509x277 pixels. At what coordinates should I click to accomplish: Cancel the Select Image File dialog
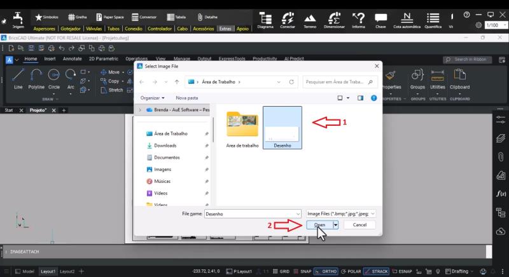tap(359, 225)
